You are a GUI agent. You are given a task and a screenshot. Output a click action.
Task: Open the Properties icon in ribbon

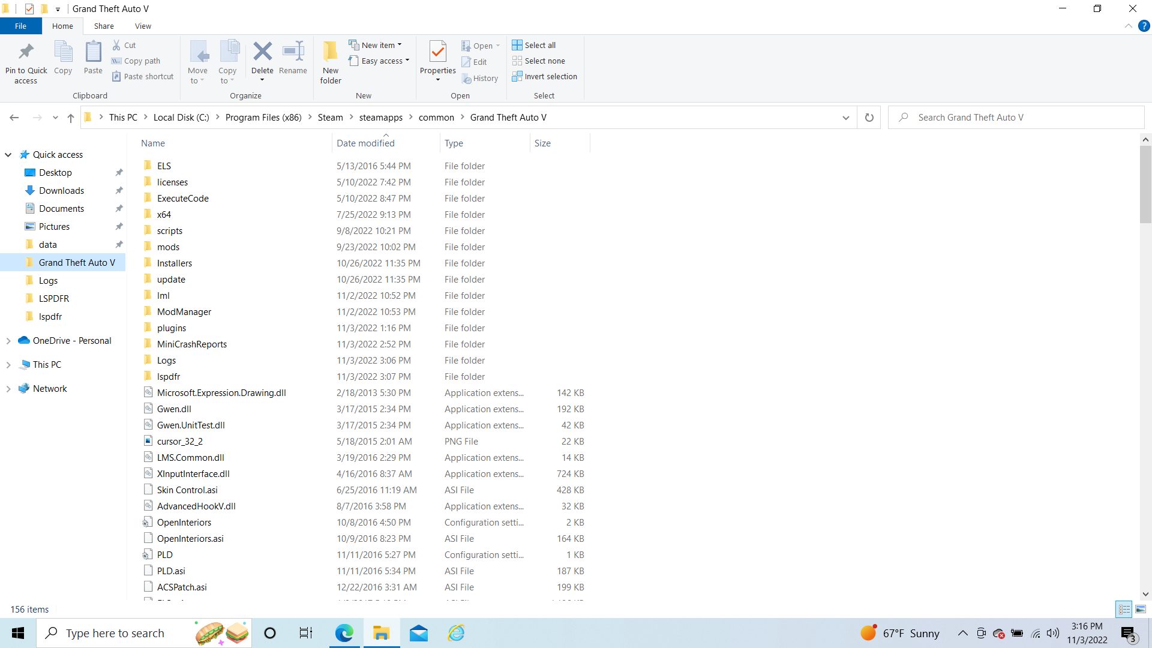click(x=438, y=52)
